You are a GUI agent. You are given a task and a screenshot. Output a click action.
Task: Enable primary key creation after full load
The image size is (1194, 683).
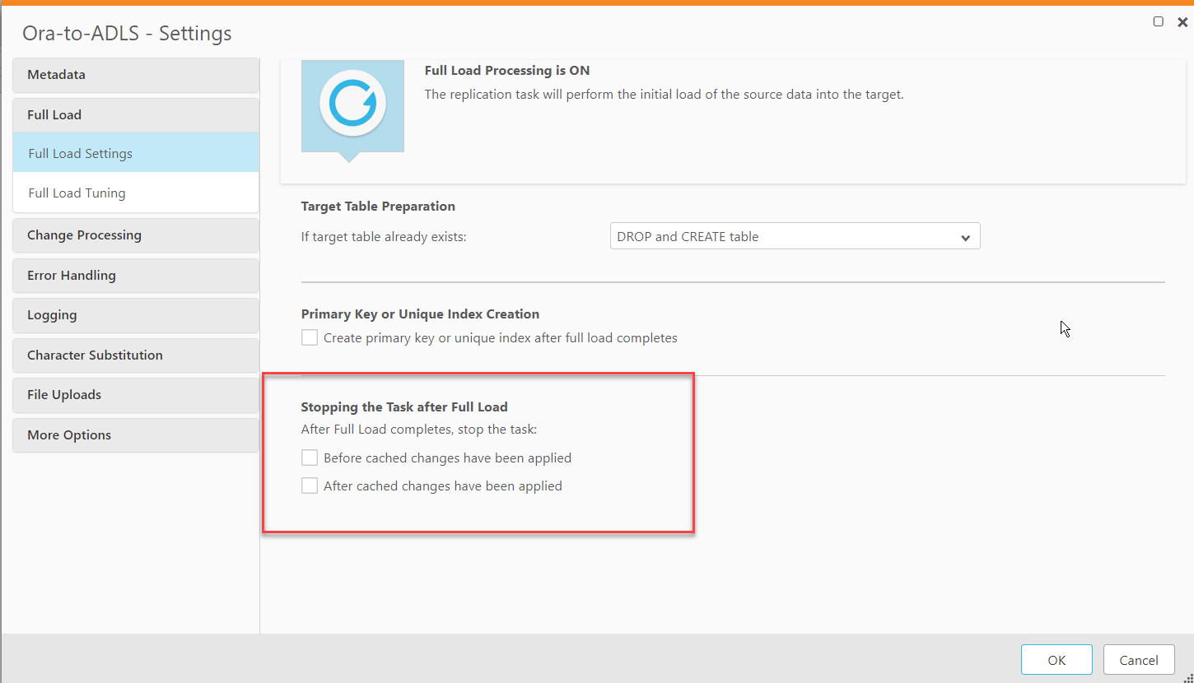309,337
